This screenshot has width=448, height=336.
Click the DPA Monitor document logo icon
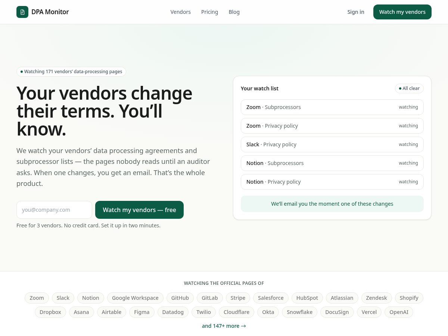[x=22, y=12]
